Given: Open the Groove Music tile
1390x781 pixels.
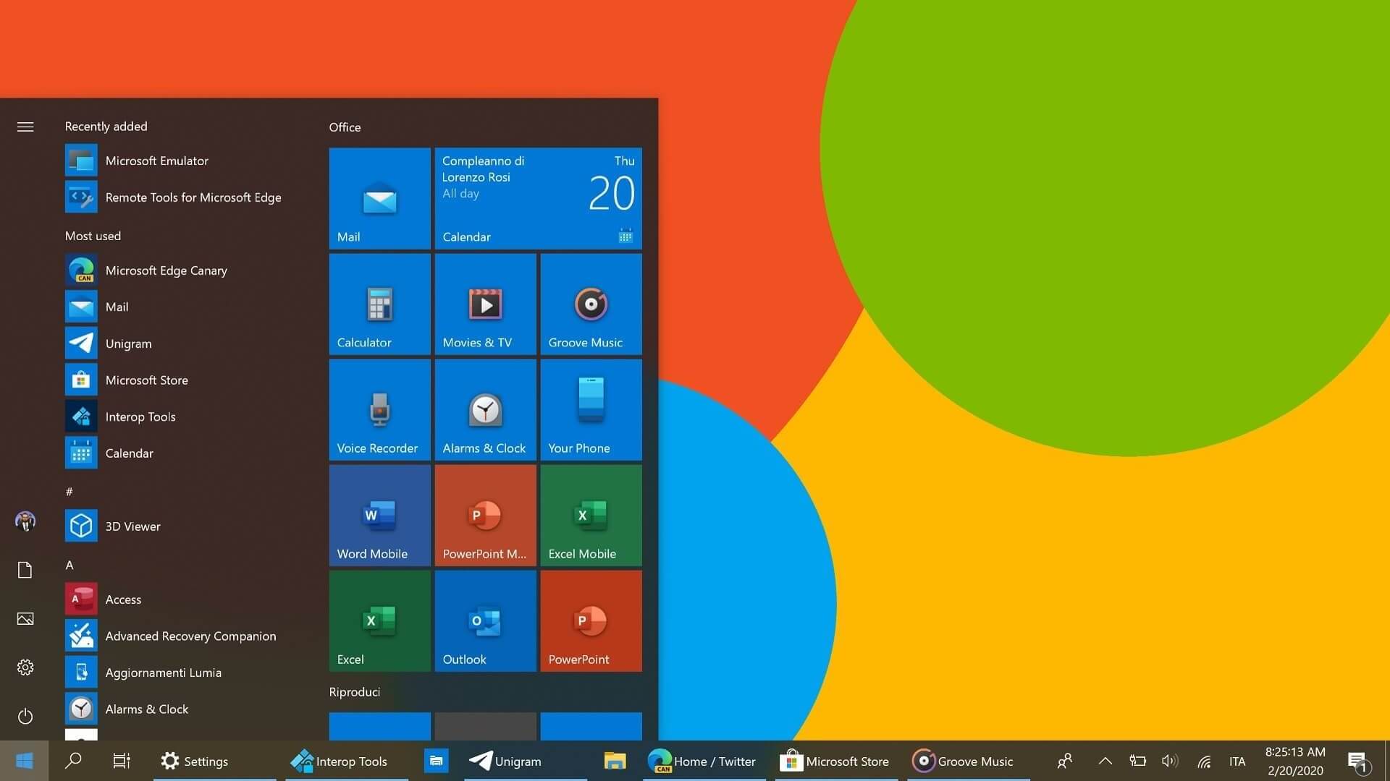Looking at the screenshot, I should tap(591, 304).
